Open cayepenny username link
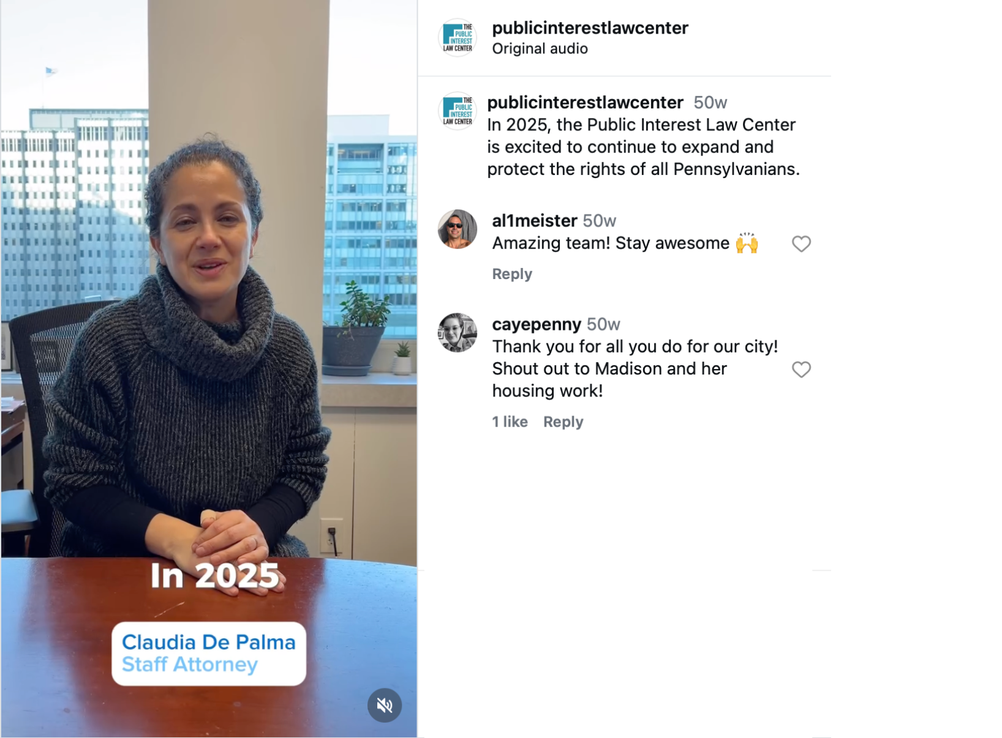Viewport: 1002px width, 738px height. (x=537, y=324)
